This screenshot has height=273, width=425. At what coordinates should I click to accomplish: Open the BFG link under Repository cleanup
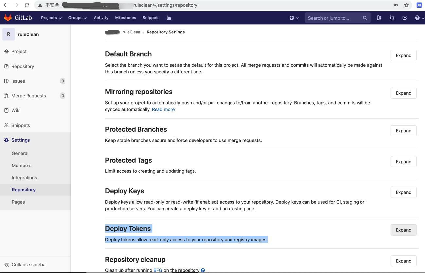[x=157, y=270]
